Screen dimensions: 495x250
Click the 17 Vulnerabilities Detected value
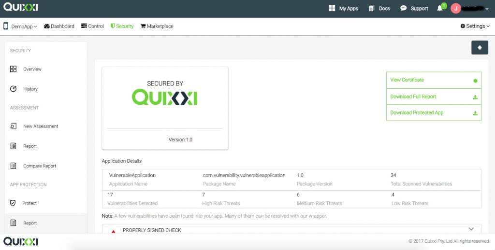tap(110, 195)
